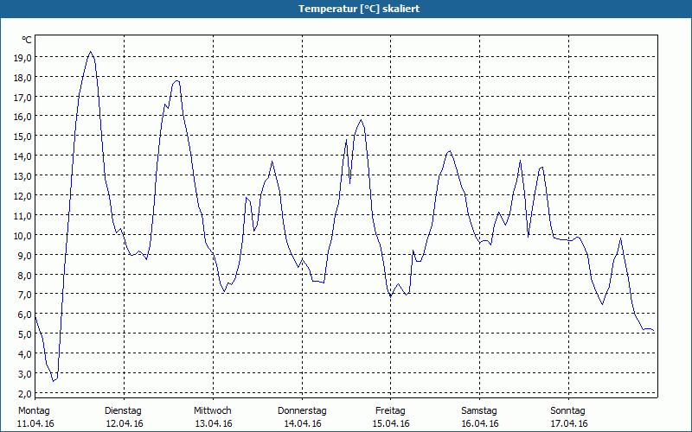Screen dimensions: 692x432
Task: Click the 11.04.16 date label
Action: pyautogui.click(x=35, y=423)
